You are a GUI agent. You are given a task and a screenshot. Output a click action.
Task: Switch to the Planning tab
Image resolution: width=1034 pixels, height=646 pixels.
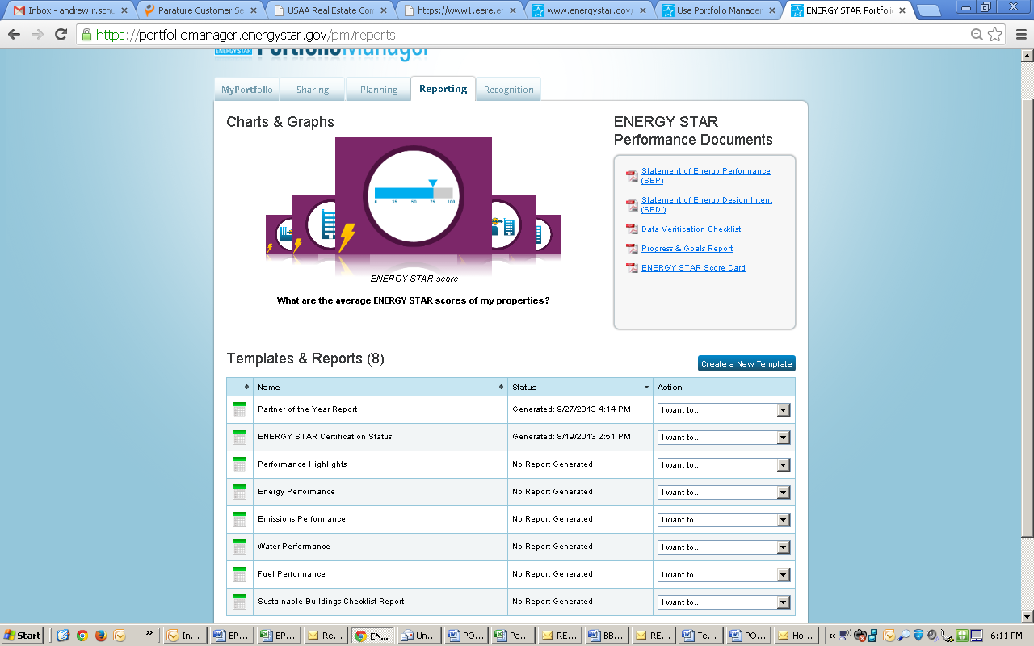(x=379, y=90)
